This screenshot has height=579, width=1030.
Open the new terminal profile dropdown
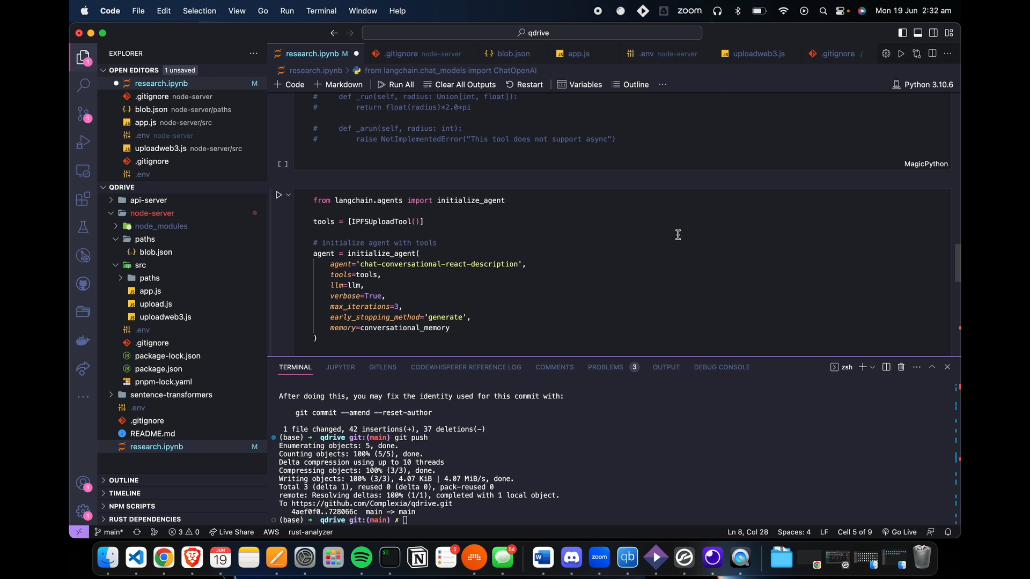(x=873, y=367)
